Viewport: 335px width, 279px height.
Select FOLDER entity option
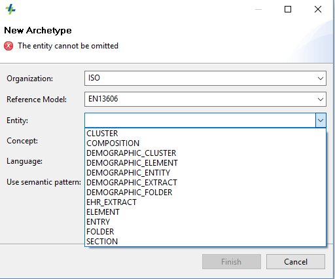(x=205, y=232)
